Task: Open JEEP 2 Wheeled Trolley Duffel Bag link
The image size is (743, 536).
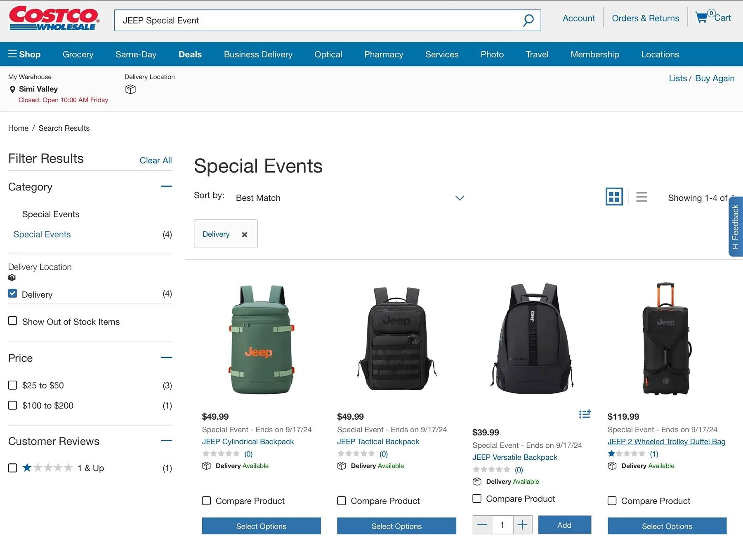Action: [x=666, y=442]
